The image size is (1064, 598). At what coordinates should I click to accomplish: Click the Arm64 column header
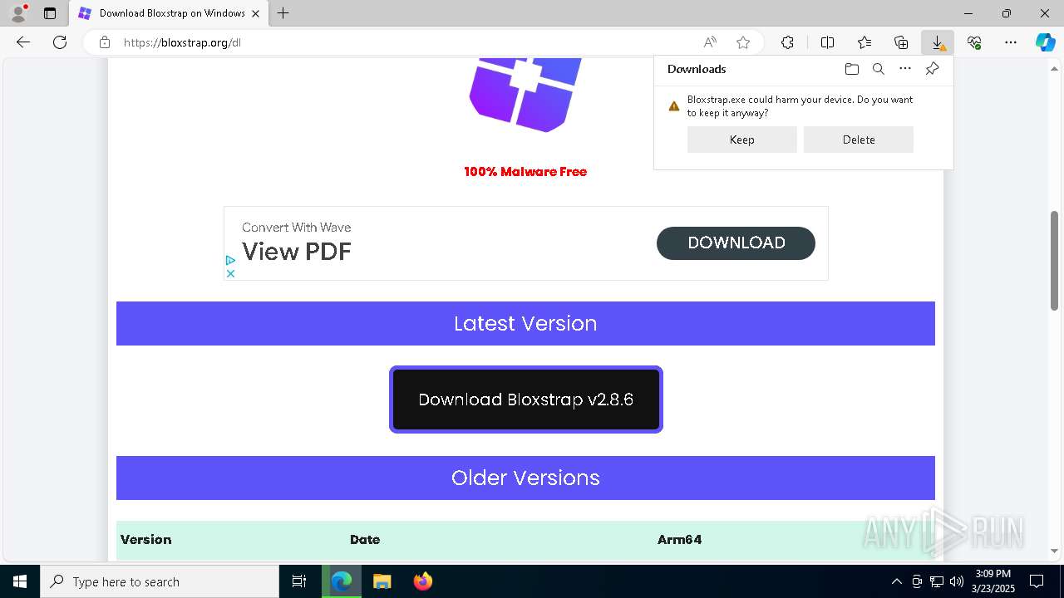[679, 540]
